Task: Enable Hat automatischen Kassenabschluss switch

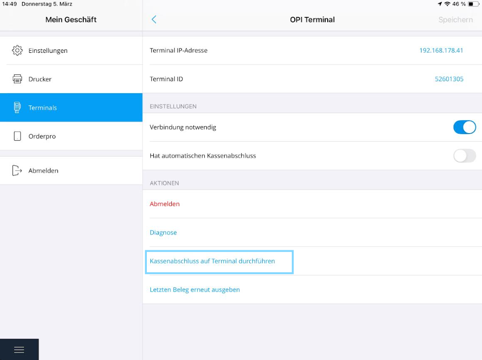Action: click(x=465, y=156)
